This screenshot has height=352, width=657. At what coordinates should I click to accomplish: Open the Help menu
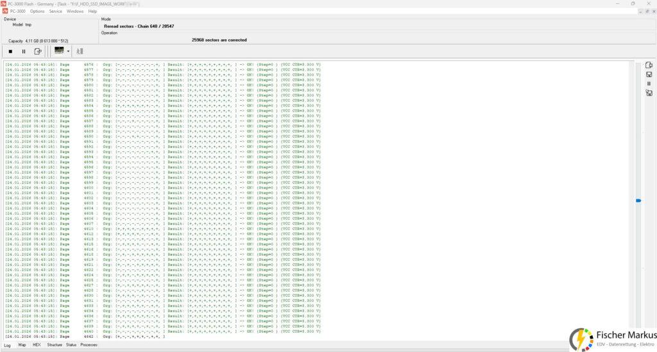(x=93, y=12)
